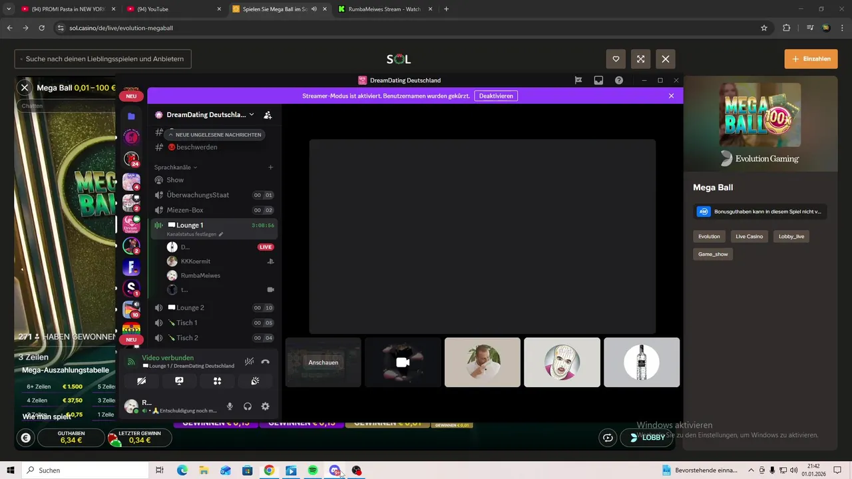Click Lobby_live tag

tap(791, 236)
